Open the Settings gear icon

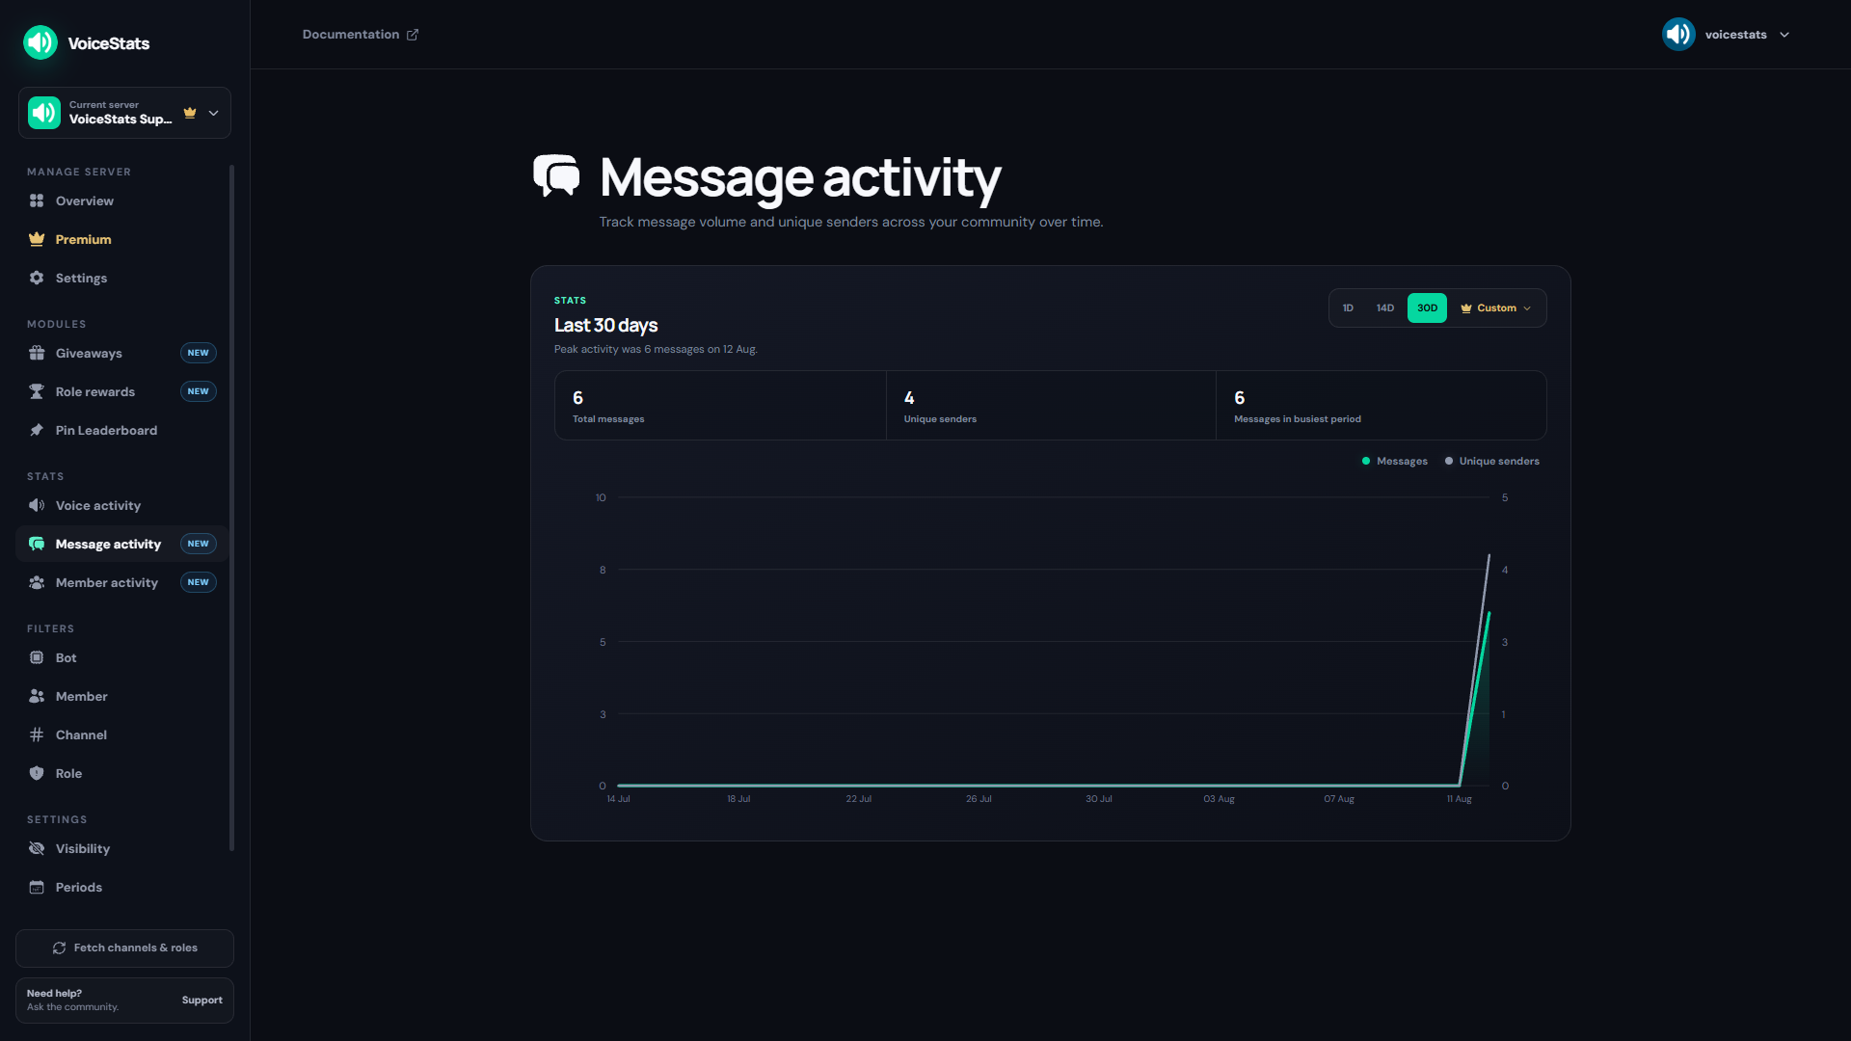[37, 278]
